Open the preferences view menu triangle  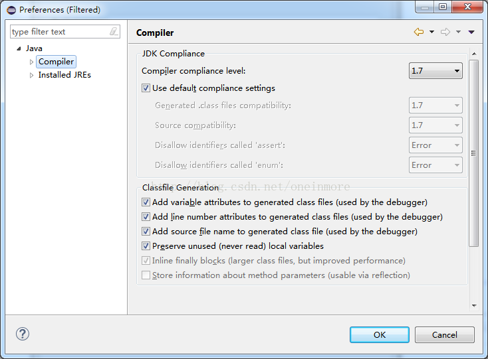coord(471,32)
